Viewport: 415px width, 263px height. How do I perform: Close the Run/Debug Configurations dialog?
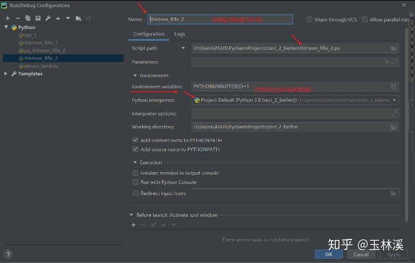pyautogui.click(x=404, y=5)
